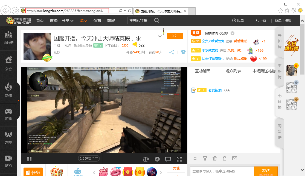
Task: Click the browser home icon
Action: click(x=280, y=10)
